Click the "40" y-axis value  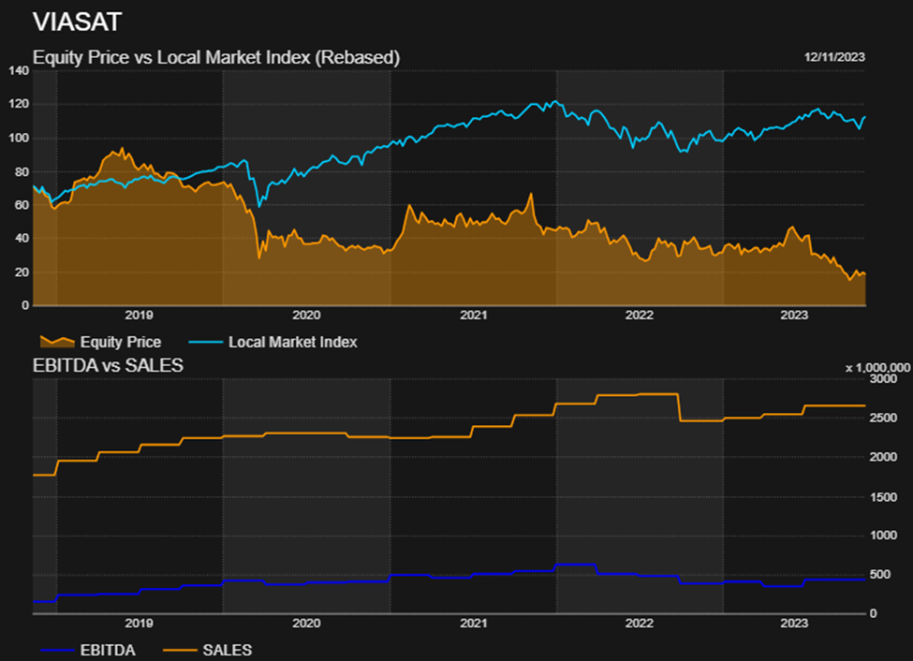22,238
